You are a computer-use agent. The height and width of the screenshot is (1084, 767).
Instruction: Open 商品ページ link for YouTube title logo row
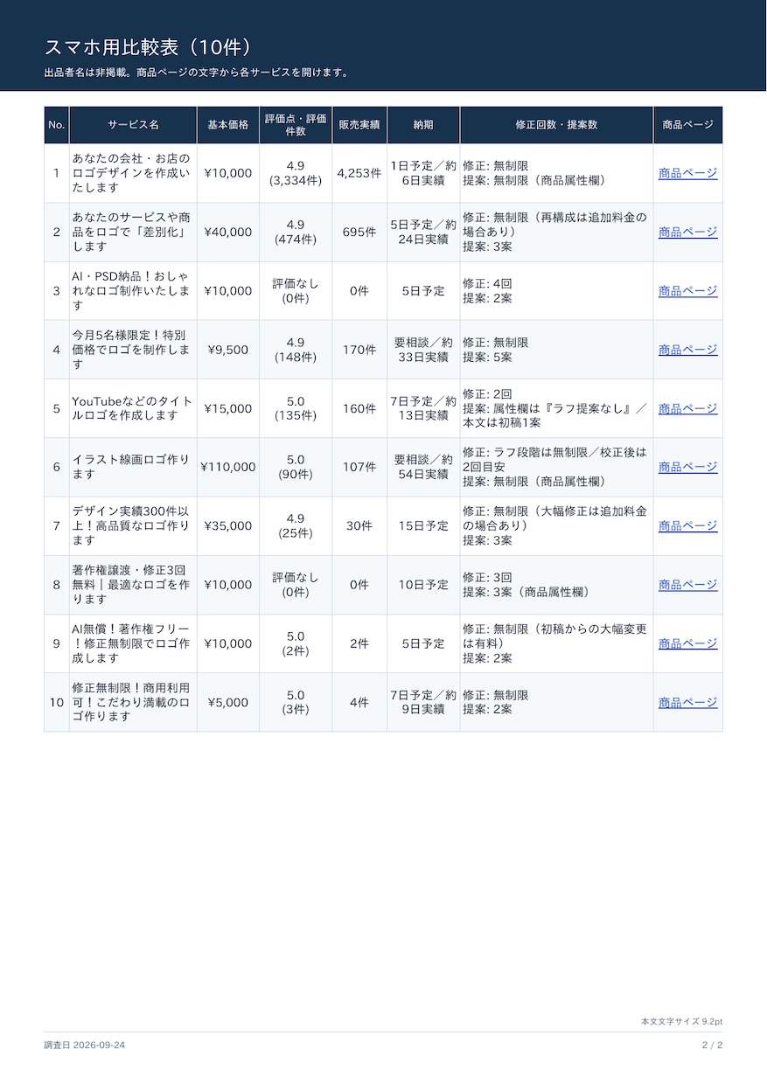tap(687, 408)
